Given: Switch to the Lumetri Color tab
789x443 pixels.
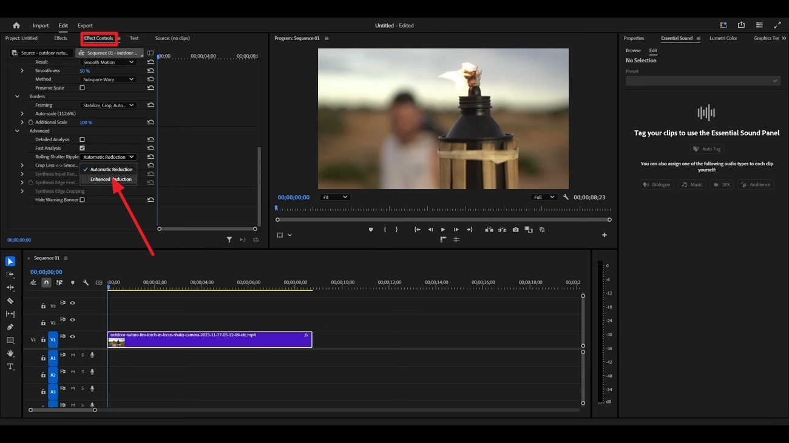Looking at the screenshot, I should pos(723,38).
